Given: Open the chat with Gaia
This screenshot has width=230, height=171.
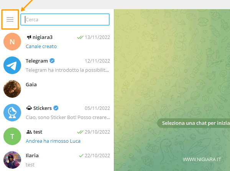Looking at the screenshot, I should click(57, 89).
